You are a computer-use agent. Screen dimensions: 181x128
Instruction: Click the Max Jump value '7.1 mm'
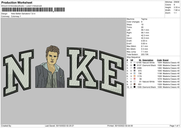(x=144, y=52)
